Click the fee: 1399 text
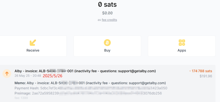The width and height of the screenshot is (220, 102). 21,98
